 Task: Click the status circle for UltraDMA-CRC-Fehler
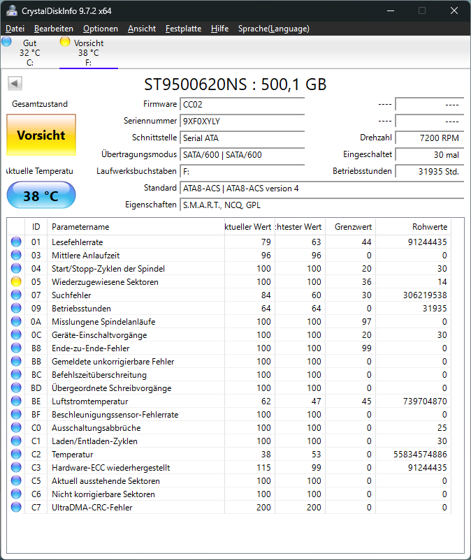click(16, 507)
